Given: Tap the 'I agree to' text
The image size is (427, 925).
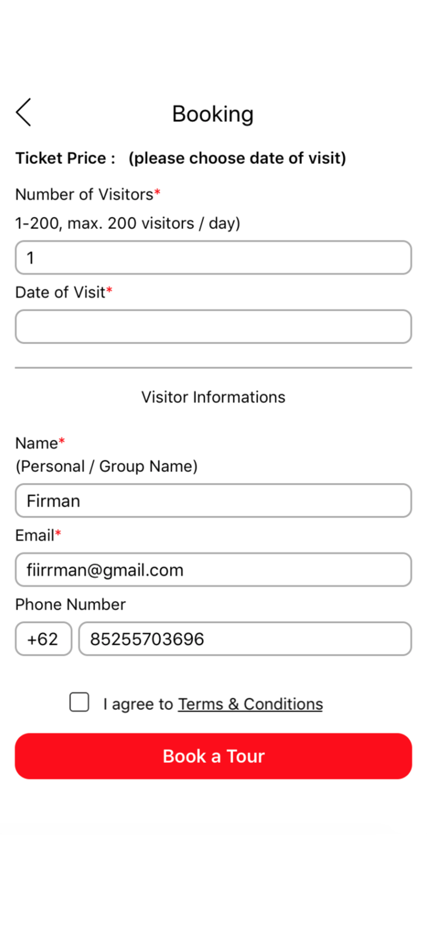Looking at the screenshot, I should point(138,704).
